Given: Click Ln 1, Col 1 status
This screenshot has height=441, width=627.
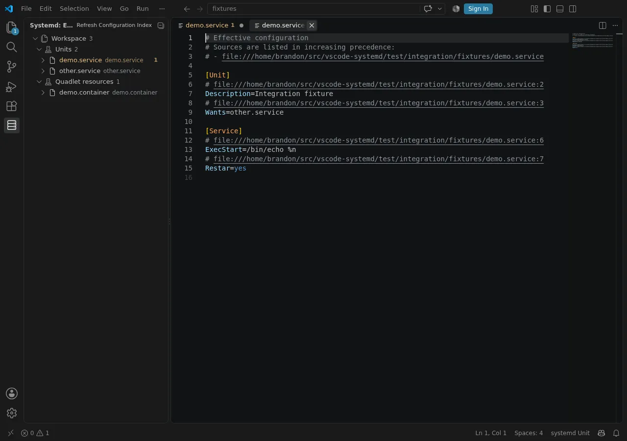Looking at the screenshot, I should [x=491, y=433].
